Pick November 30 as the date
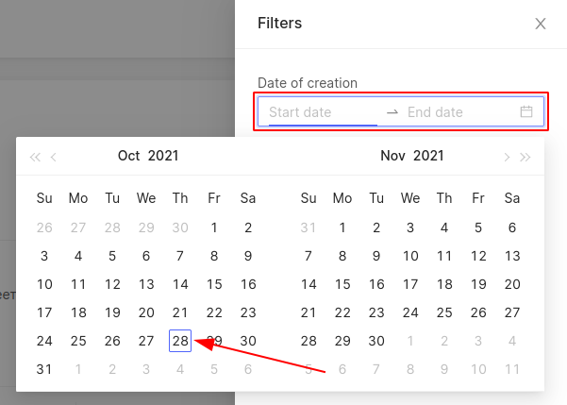The image size is (567, 405). pos(376,341)
